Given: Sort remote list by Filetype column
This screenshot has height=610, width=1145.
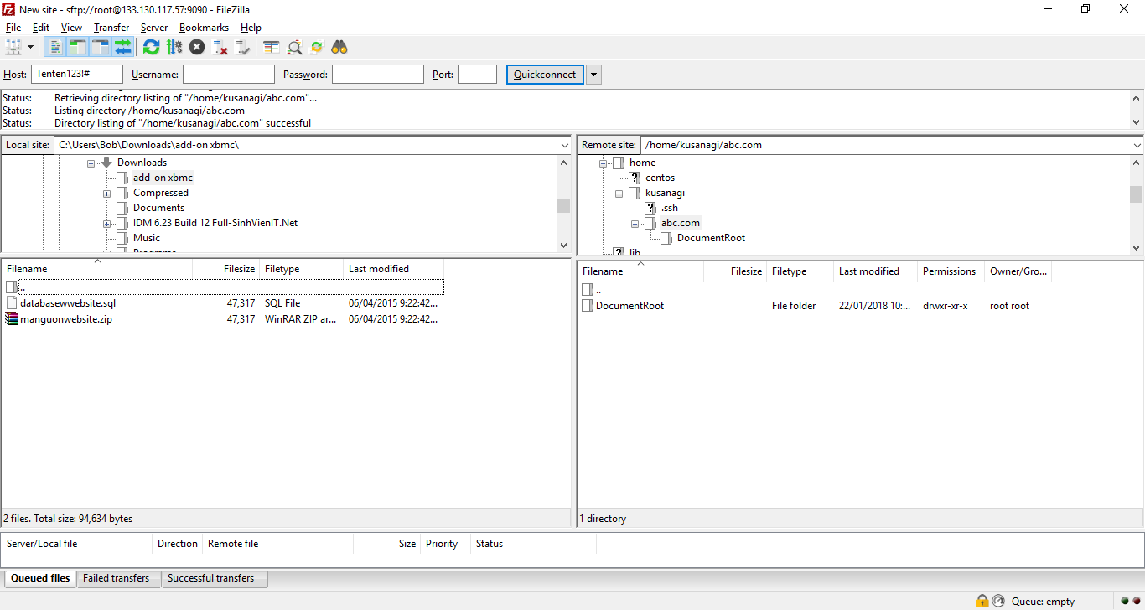Looking at the screenshot, I should click(800, 271).
